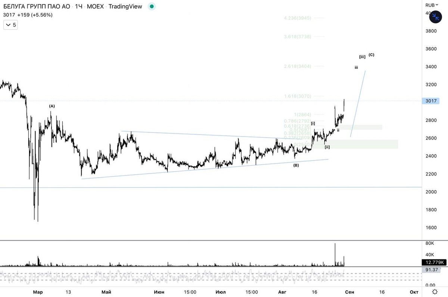This screenshot has height=297, width=448.
Task: Click the tall volume spike bar
Action: coord(335,255)
